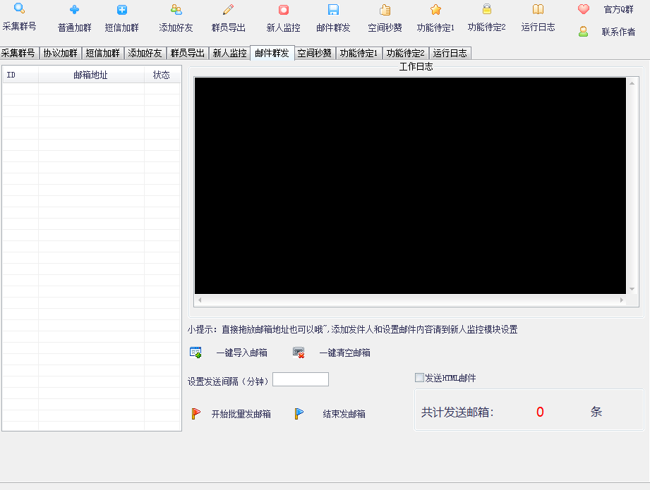Switch to the 采集群号 tab
The image size is (650, 490).
(x=18, y=53)
